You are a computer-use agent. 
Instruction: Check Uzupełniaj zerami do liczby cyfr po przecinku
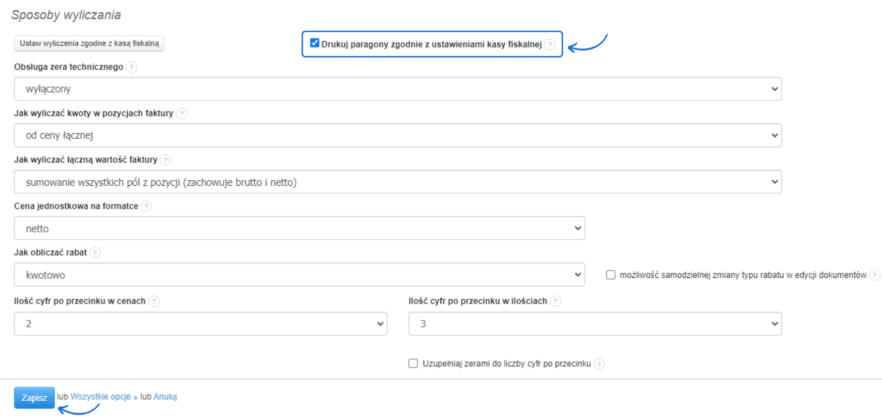413,364
